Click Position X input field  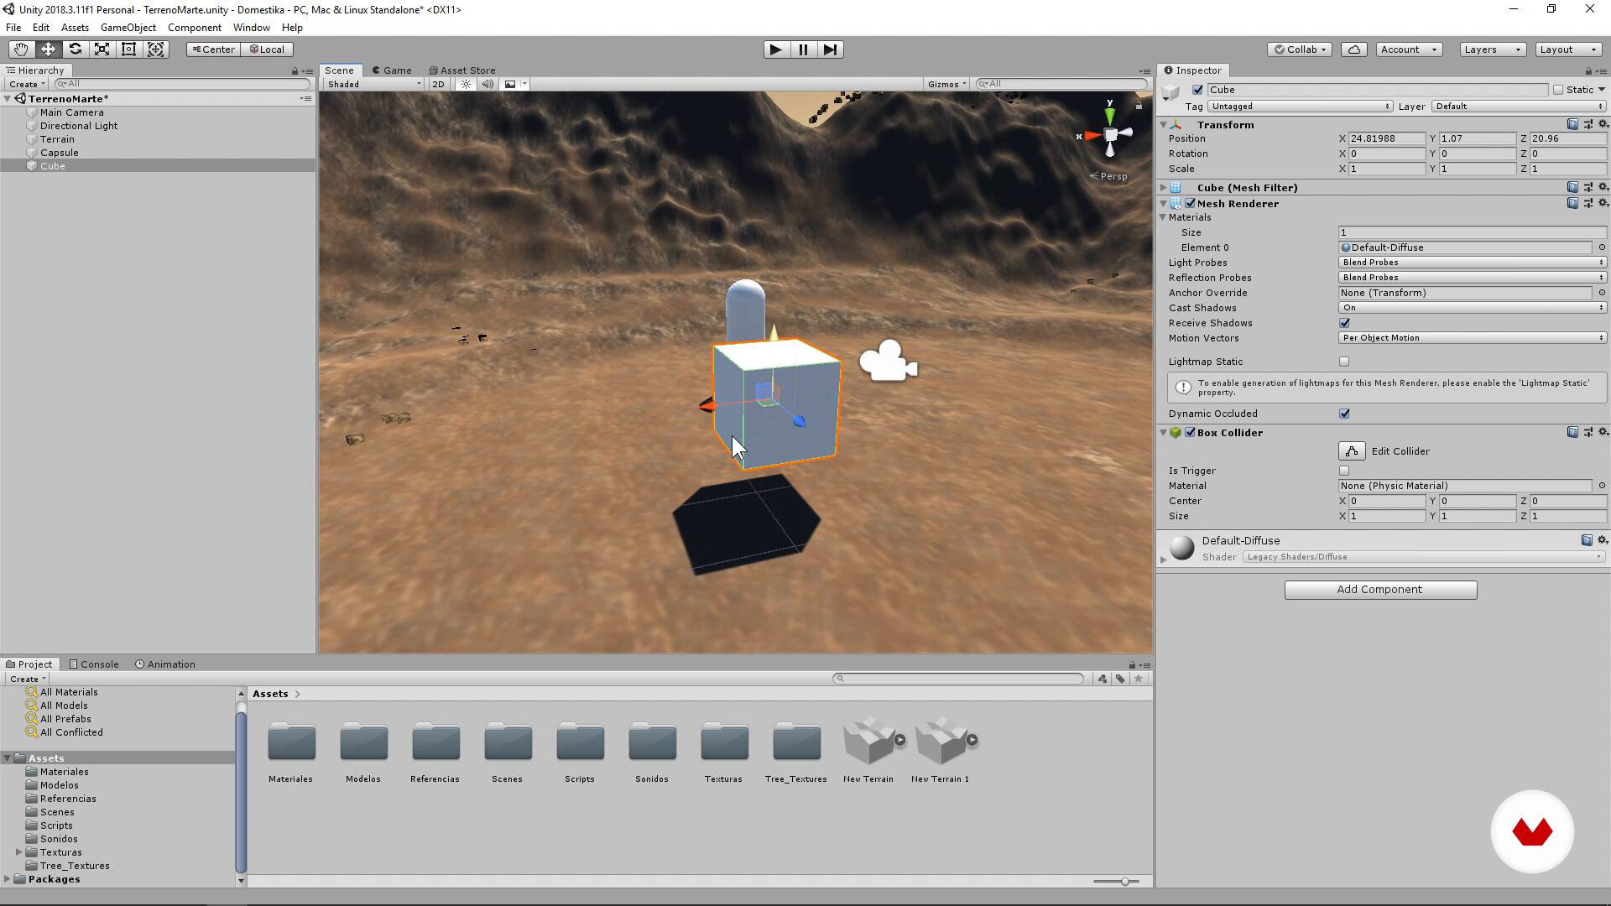click(1386, 138)
